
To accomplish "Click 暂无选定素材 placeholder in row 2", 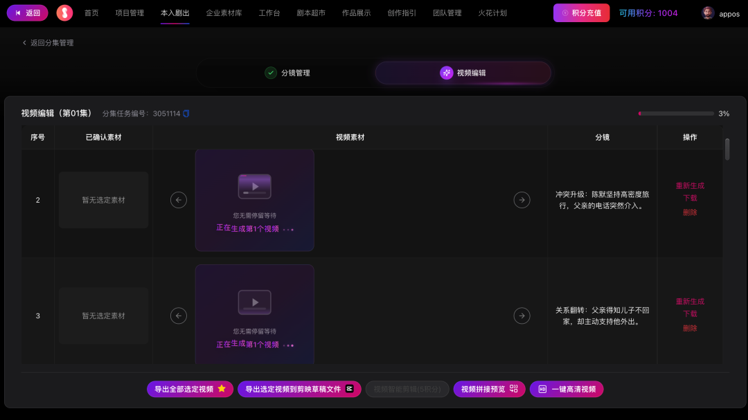I will click(103, 200).
